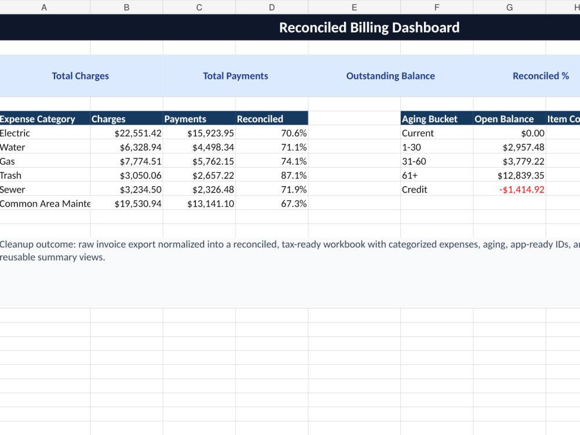Select the 74.1% reconciled cell

tap(272, 161)
